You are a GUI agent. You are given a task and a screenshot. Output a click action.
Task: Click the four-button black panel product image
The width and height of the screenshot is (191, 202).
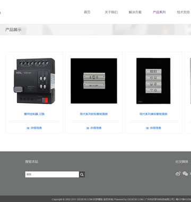click(153, 81)
